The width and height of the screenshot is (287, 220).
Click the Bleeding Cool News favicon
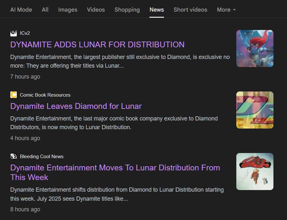[14, 156]
